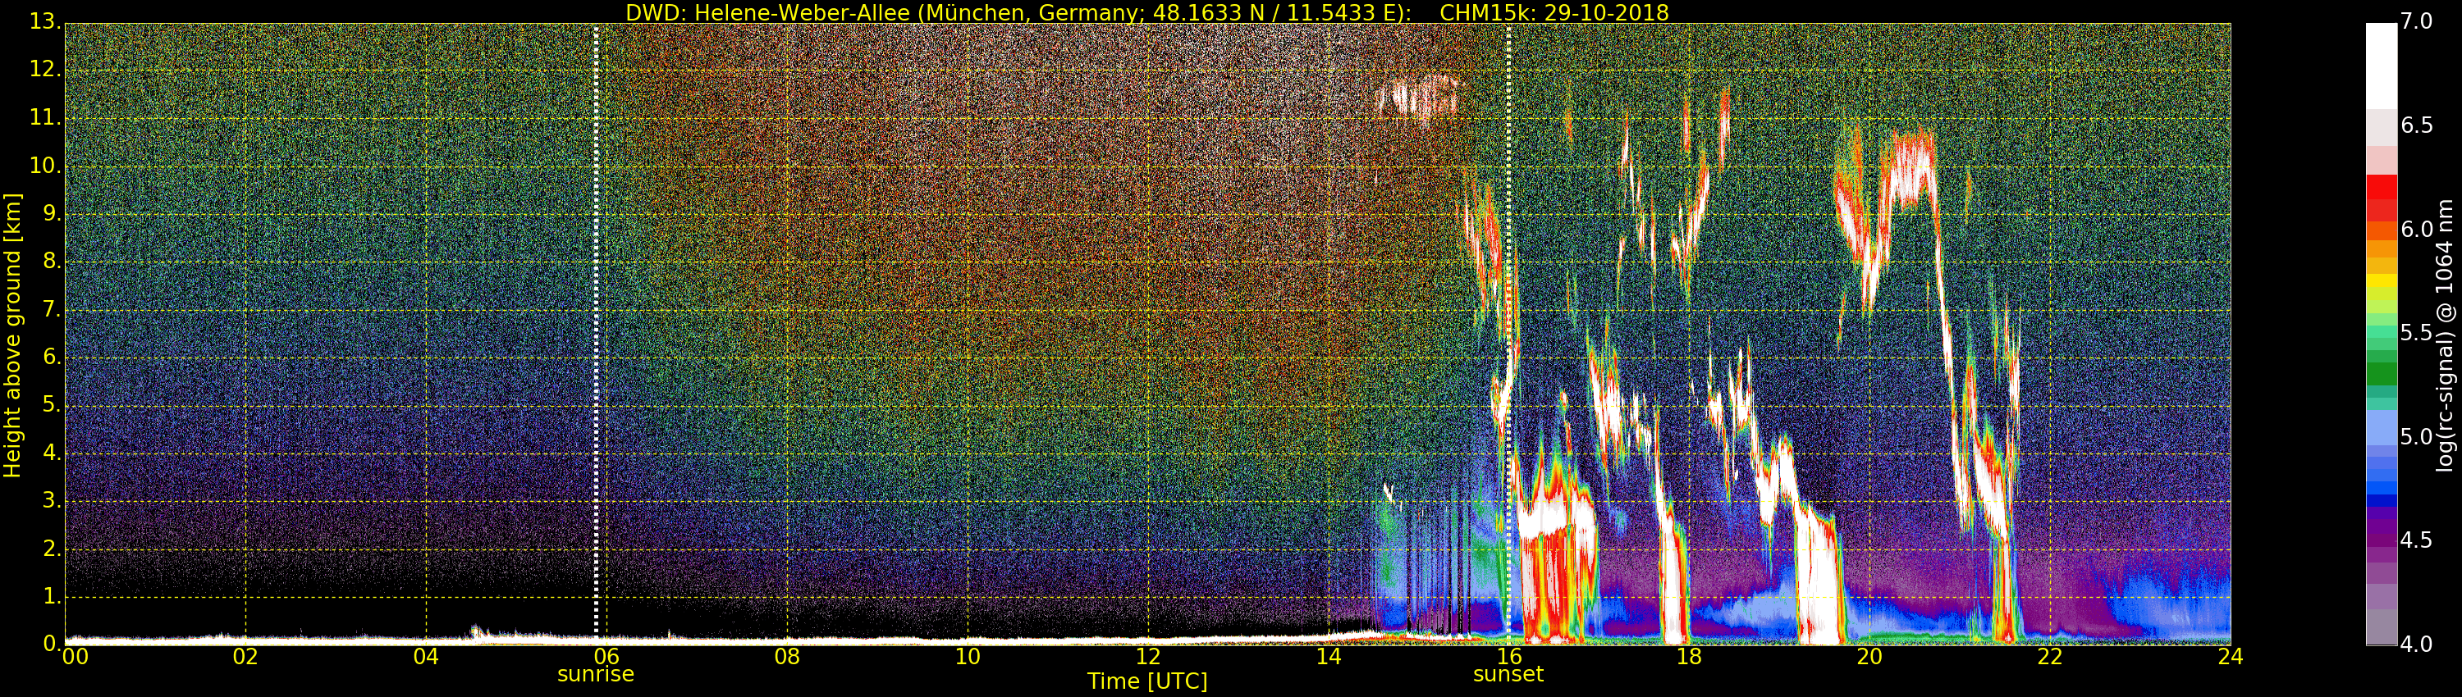The image size is (2462, 697).
Task: Click the 'log(rc-signal) @ 1064 nm' colorbar label
Action: [2444, 335]
